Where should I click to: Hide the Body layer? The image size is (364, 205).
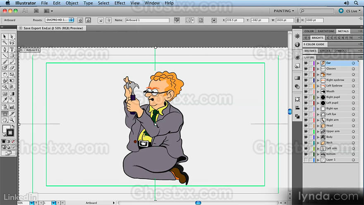pyautogui.click(x=306, y=137)
